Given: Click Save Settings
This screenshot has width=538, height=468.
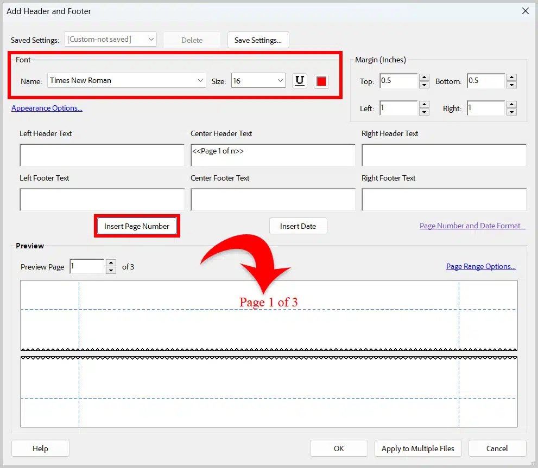Looking at the screenshot, I should pyautogui.click(x=258, y=40).
